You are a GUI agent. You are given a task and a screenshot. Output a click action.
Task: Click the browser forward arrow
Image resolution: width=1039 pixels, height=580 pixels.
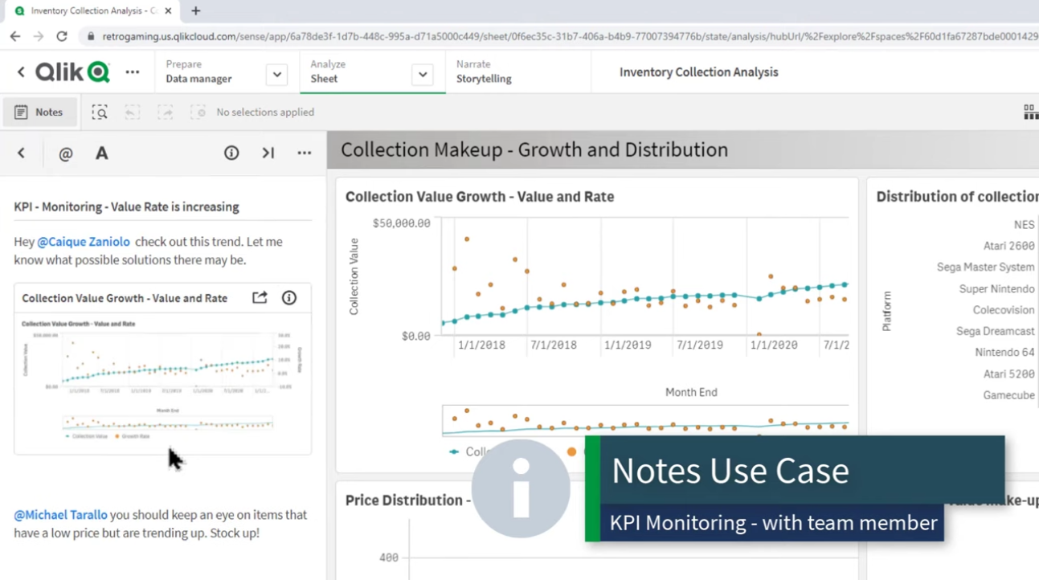tap(39, 36)
